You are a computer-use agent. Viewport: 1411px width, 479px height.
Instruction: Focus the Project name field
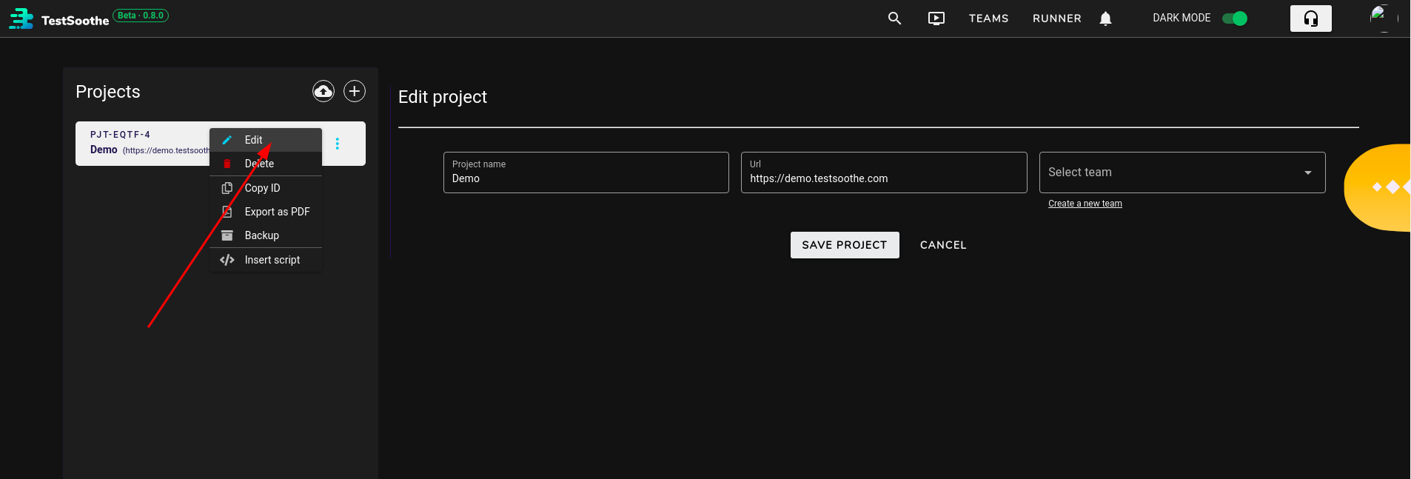[x=586, y=172]
